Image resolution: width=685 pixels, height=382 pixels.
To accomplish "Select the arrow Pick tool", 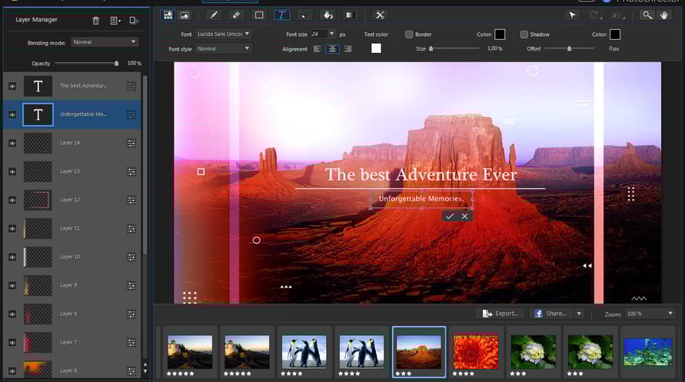I will pos(572,15).
